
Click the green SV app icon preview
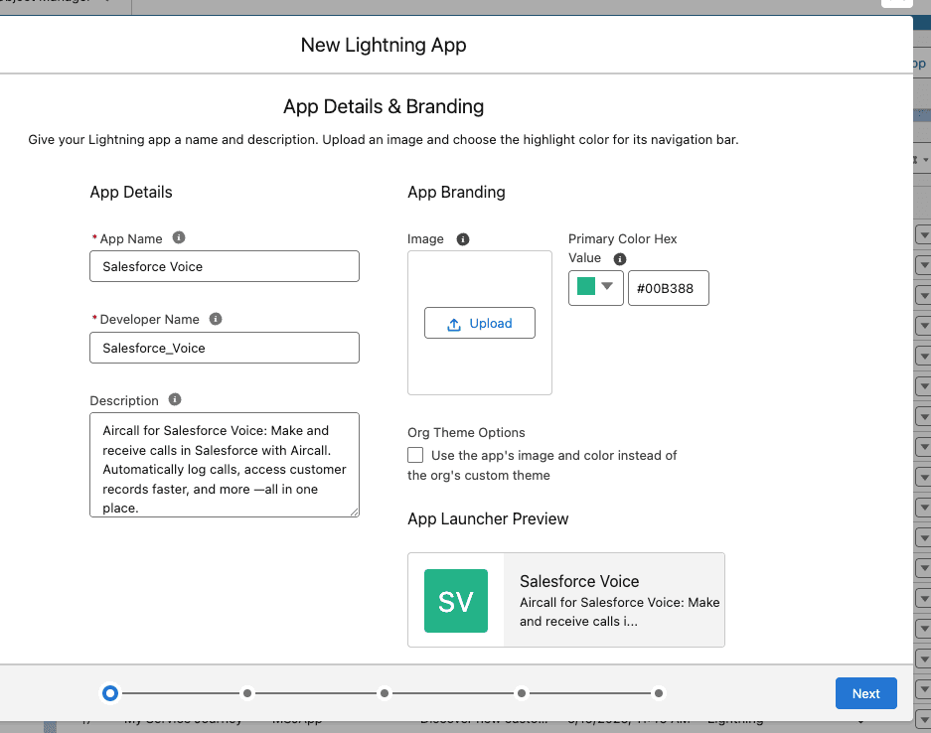point(456,601)
